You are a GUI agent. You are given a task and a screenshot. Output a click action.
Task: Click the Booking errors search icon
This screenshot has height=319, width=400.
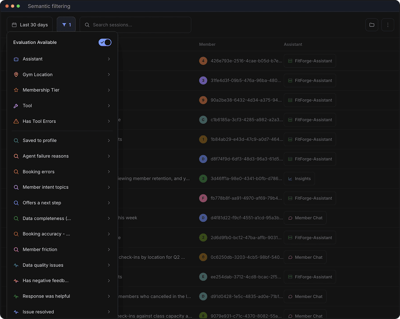tap(16, 171)
